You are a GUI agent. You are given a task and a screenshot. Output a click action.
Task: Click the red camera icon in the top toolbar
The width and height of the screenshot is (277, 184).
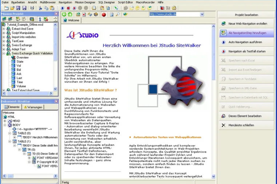click(x=162, y=8)
